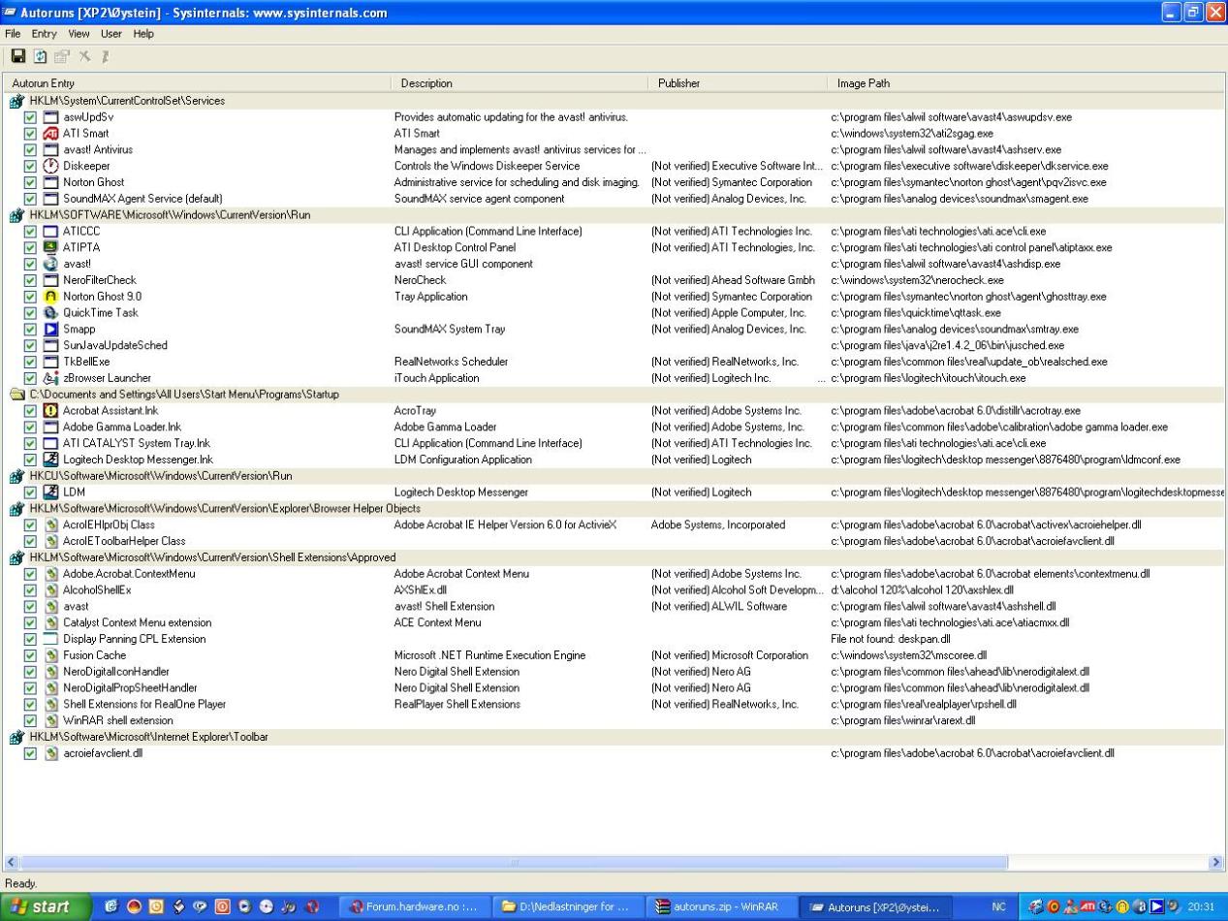Select the Catalyst Context Menu extension row
The width and height of the screenshot is (1228, 921).
[x=614, y=622]
